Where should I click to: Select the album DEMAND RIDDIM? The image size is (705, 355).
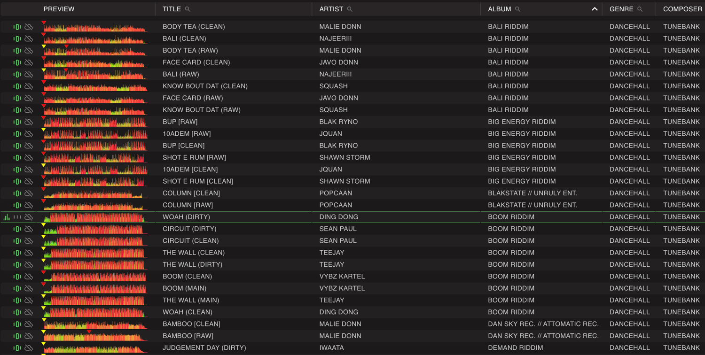coord(516,348)
